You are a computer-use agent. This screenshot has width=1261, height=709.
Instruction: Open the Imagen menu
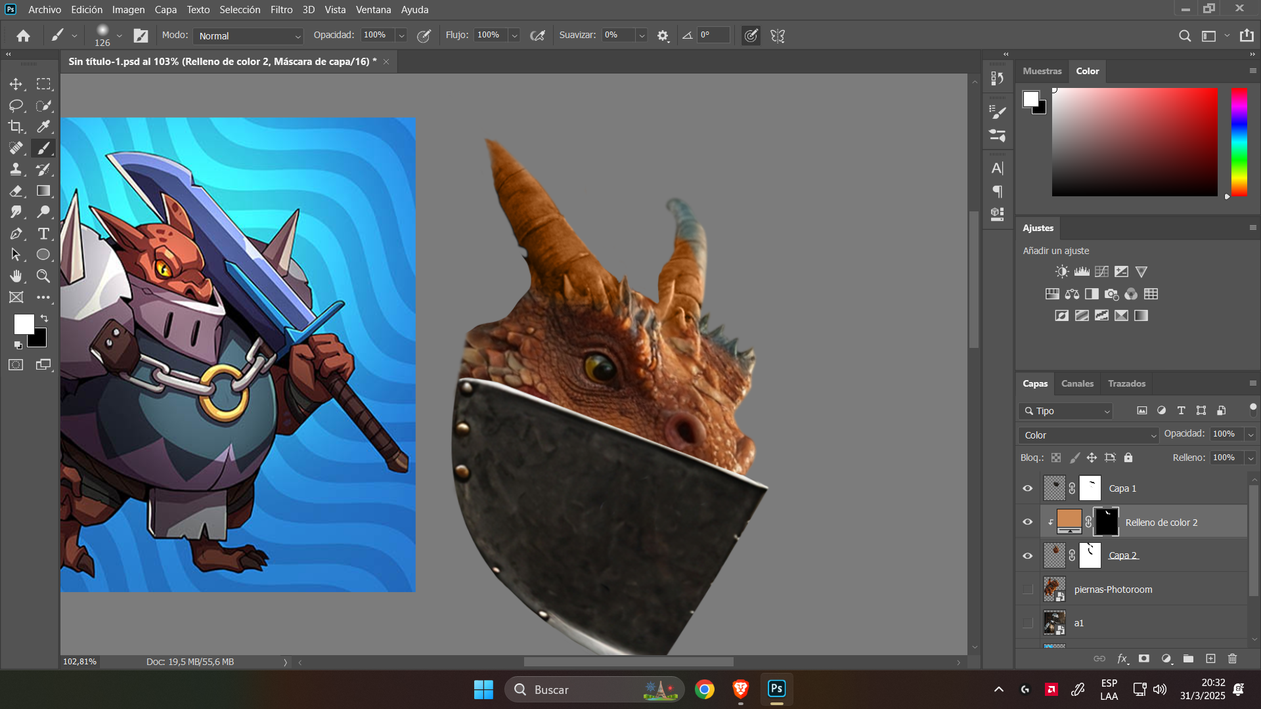pos(128,10)
